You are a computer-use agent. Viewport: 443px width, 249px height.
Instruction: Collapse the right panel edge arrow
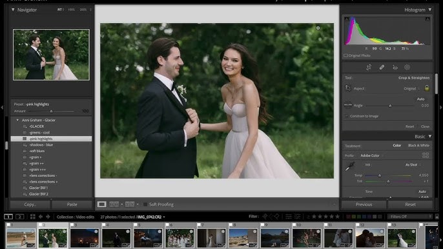pyautogui.click(x=440, y=107)
